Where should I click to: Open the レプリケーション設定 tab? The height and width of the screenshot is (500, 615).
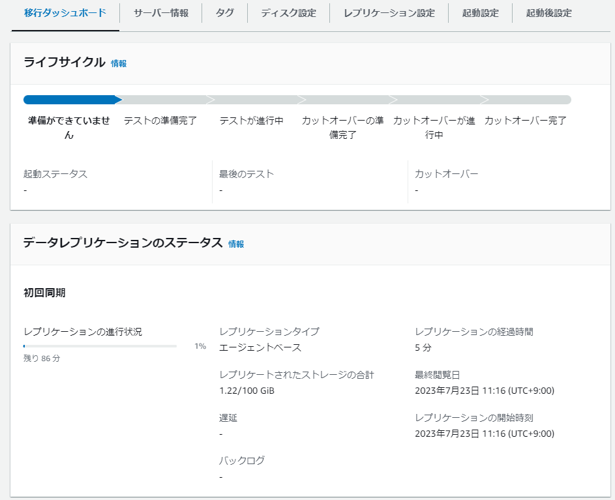(x=389, y=13)
